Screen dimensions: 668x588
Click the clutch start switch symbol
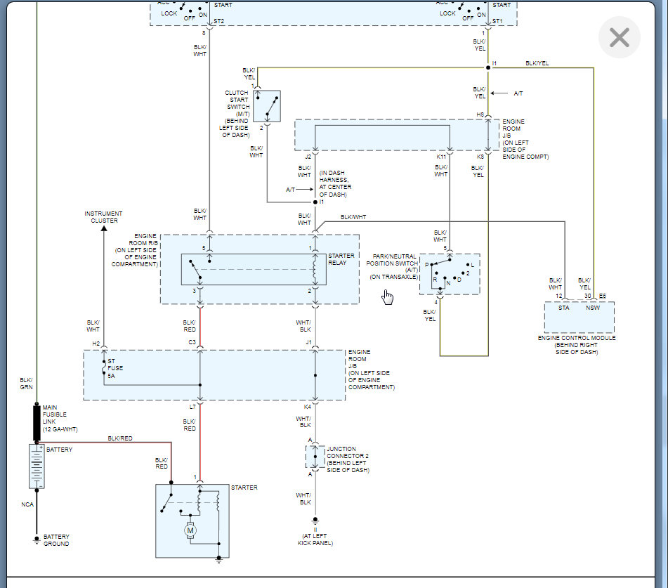pyautogui.click(x=267, y=106)
